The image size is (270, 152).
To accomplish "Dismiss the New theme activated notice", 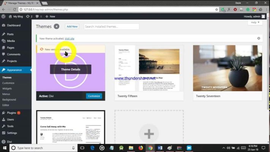I will (x=259, y=38).
